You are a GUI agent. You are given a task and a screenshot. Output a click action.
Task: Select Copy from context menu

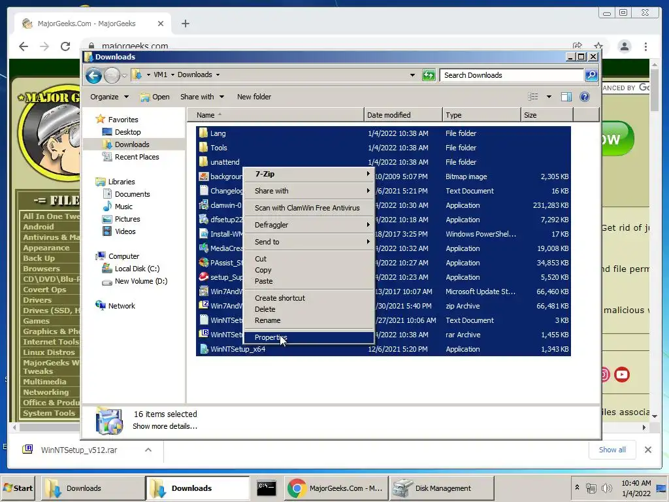[308, 270]
